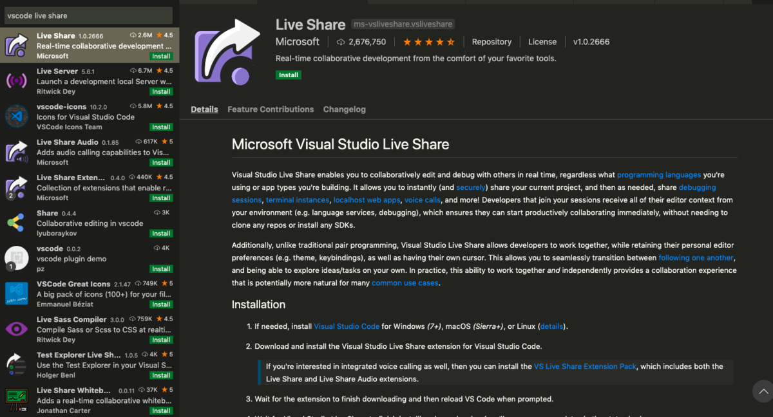Install the vscode-icons extension
This screenshot has width=773, height=417.
point(161,127)
